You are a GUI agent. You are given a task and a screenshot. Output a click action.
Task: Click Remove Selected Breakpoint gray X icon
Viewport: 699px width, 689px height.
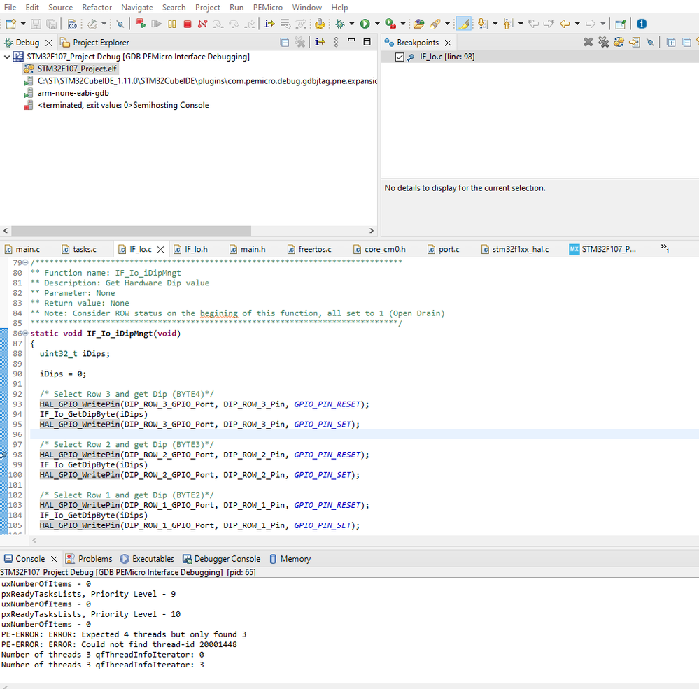pos(588,43)
